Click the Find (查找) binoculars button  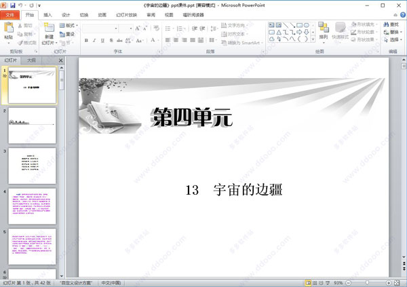391,24
